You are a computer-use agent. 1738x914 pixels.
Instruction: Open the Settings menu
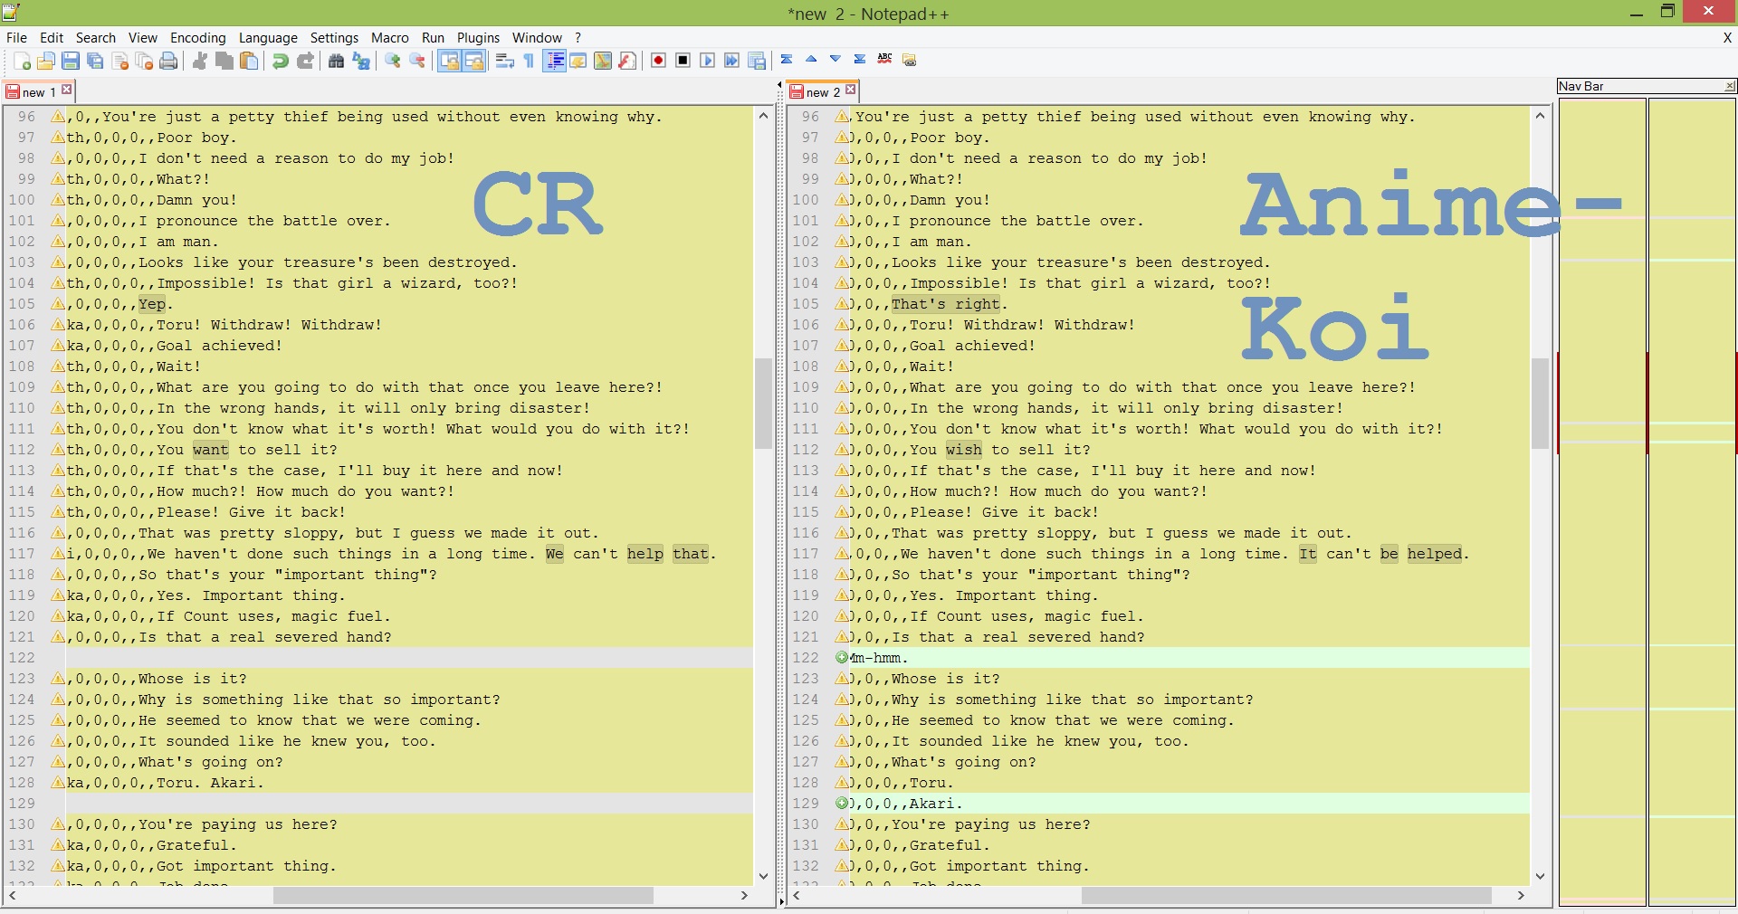pyautogui.click(x=335, y=37)
